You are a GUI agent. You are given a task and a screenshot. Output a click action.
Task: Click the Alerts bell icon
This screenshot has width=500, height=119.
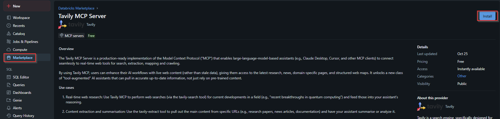[9, 108]
